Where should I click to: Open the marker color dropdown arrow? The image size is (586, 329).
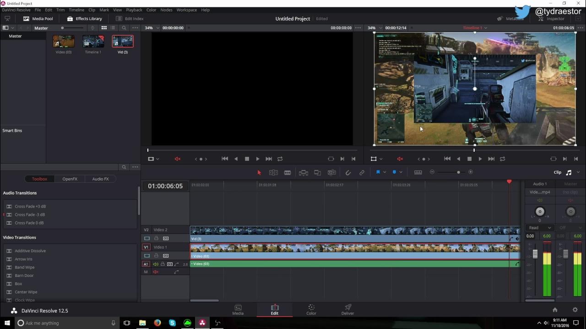click(x=401, y=172)
